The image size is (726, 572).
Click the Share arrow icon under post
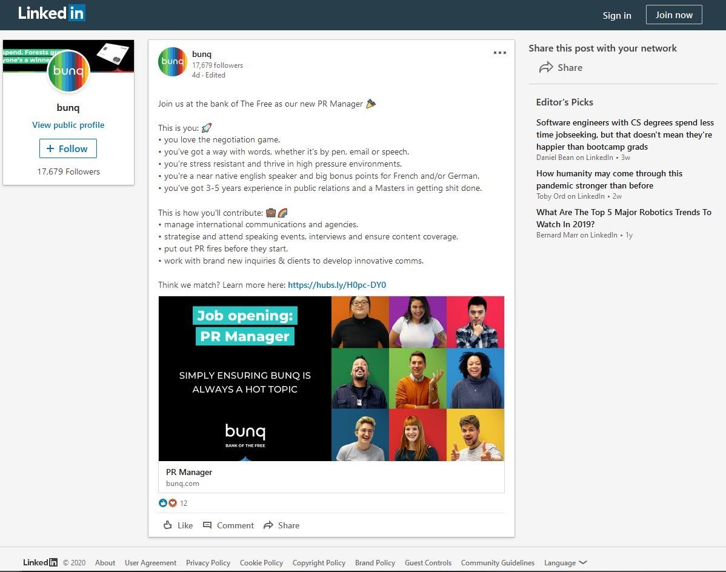268,525
